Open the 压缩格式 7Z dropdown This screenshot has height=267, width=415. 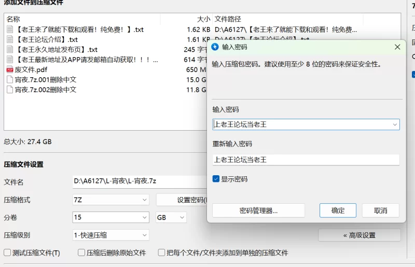click(110, 200)
